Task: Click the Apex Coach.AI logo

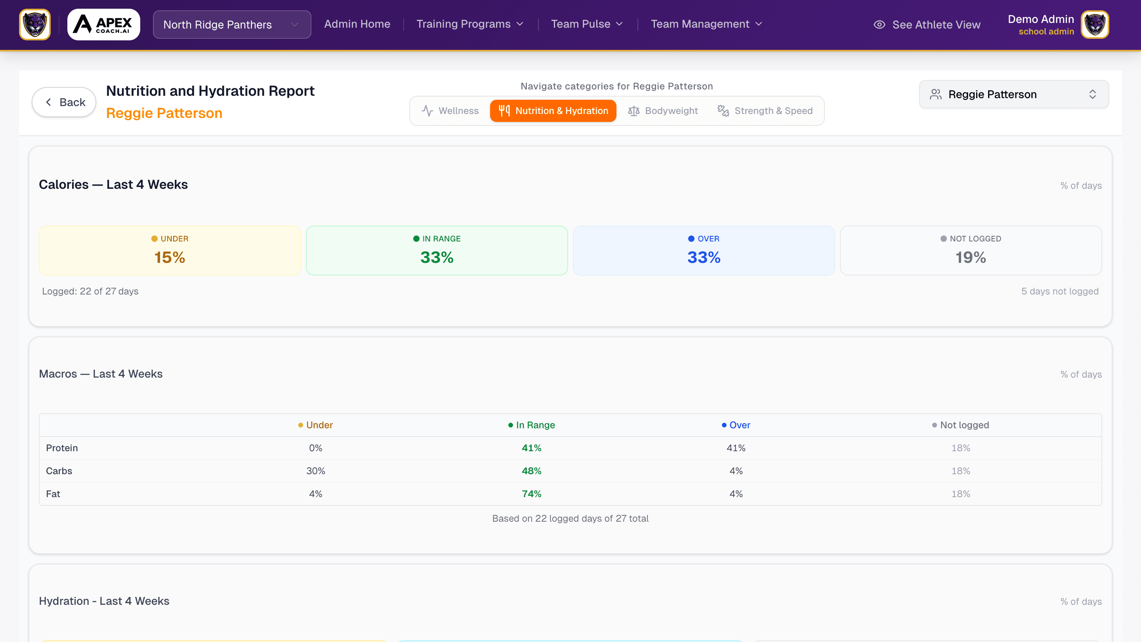Action: 104,24
